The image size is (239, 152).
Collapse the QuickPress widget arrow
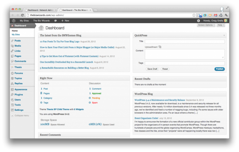click(x=224, y=36)
